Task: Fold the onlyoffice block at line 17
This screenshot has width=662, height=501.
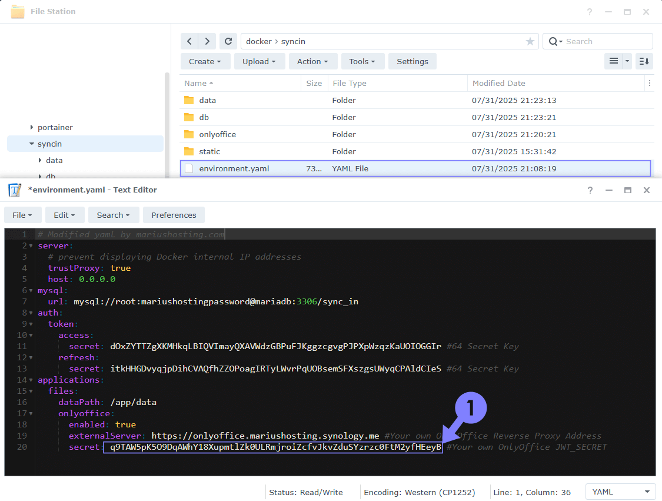Action: pos(31,413)
